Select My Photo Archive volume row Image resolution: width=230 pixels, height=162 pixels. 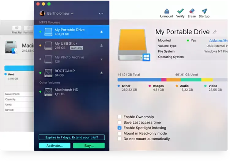tap(72, 59)
